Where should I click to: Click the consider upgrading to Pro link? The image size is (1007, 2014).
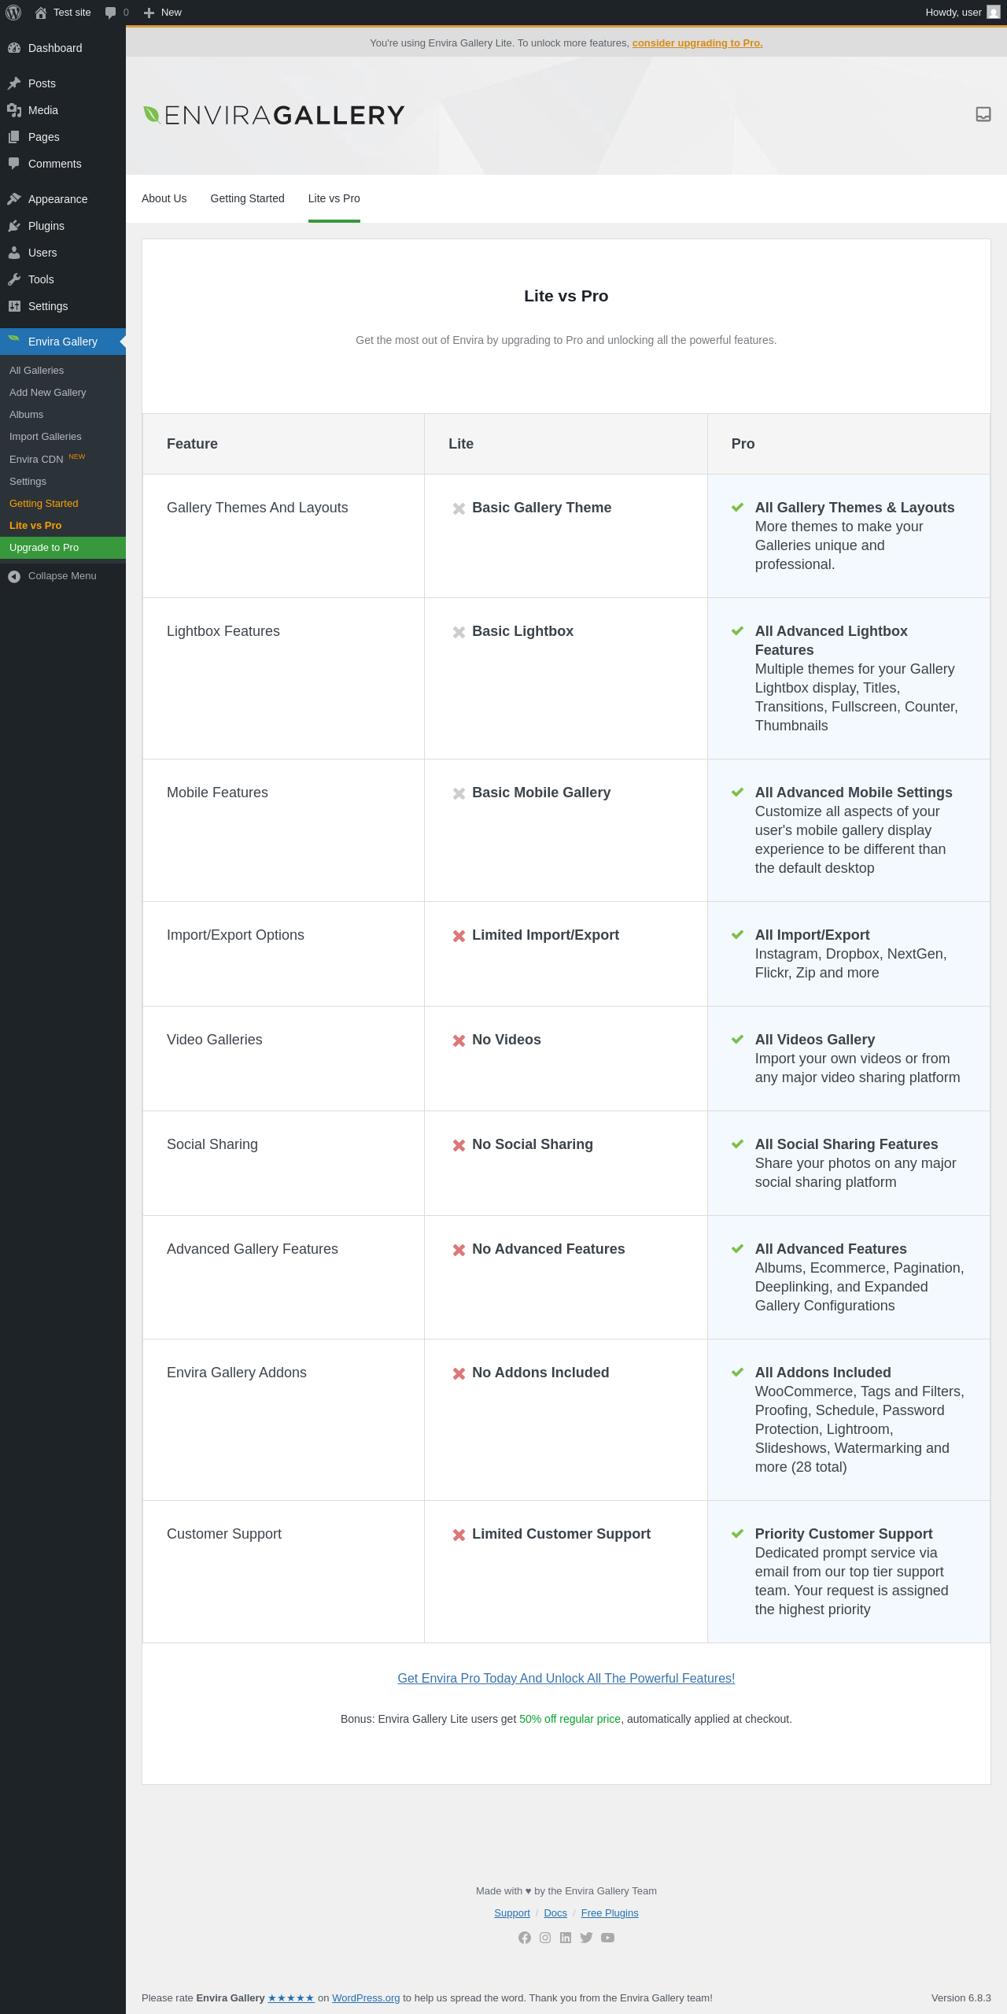[697, 43]
